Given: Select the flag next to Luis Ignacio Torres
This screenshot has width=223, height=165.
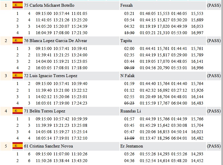Looking at the screenshot, I should tap(17, 76).
